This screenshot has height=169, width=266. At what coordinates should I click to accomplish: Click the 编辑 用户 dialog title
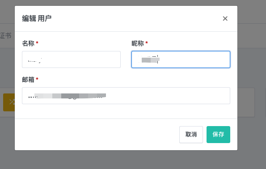(x=37, y=18)
